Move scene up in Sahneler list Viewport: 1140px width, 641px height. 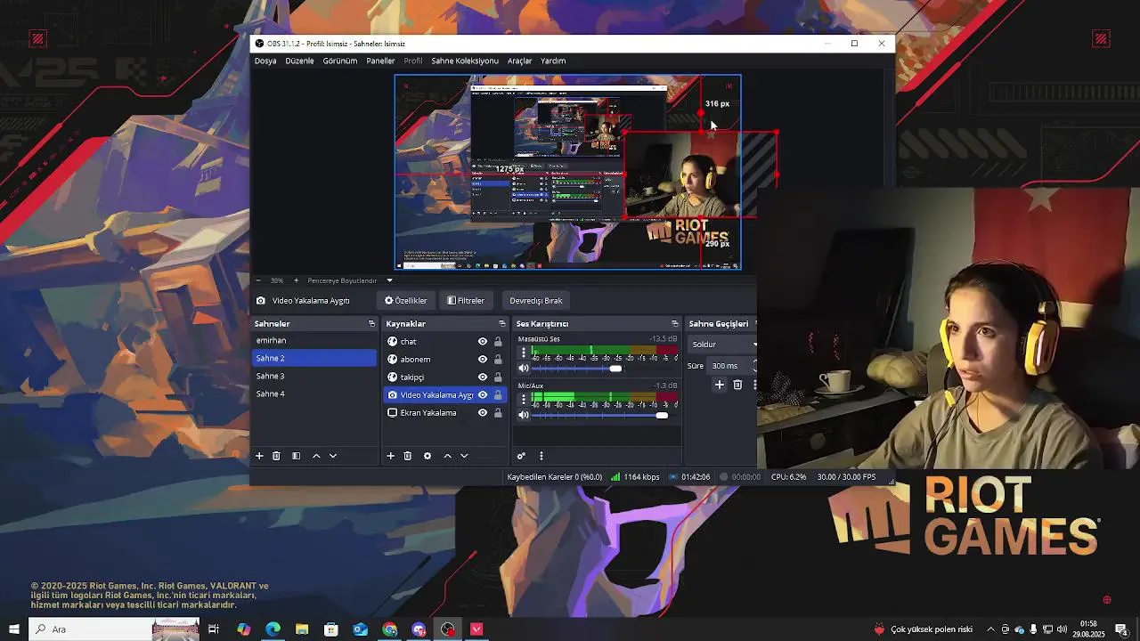[316, 456]
